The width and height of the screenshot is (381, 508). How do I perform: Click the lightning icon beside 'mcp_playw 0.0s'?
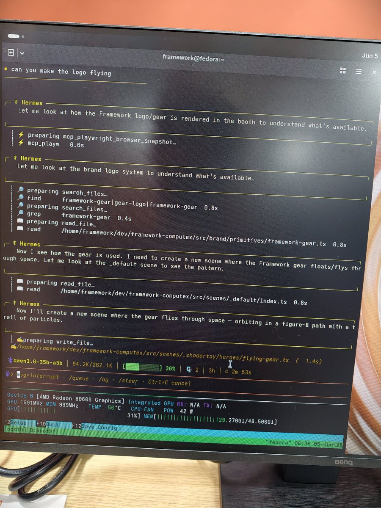click(x=21, y=143)
